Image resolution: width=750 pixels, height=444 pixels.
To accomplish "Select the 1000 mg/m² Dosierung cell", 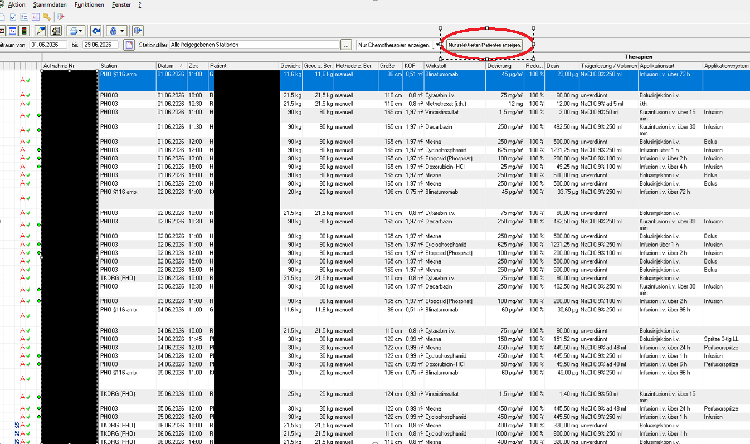I will coord(505,433).
